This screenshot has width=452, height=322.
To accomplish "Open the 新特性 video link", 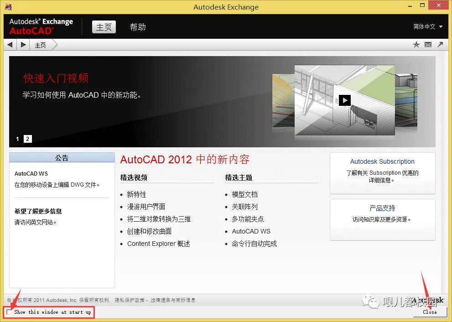I will click(x=137, y=195).
